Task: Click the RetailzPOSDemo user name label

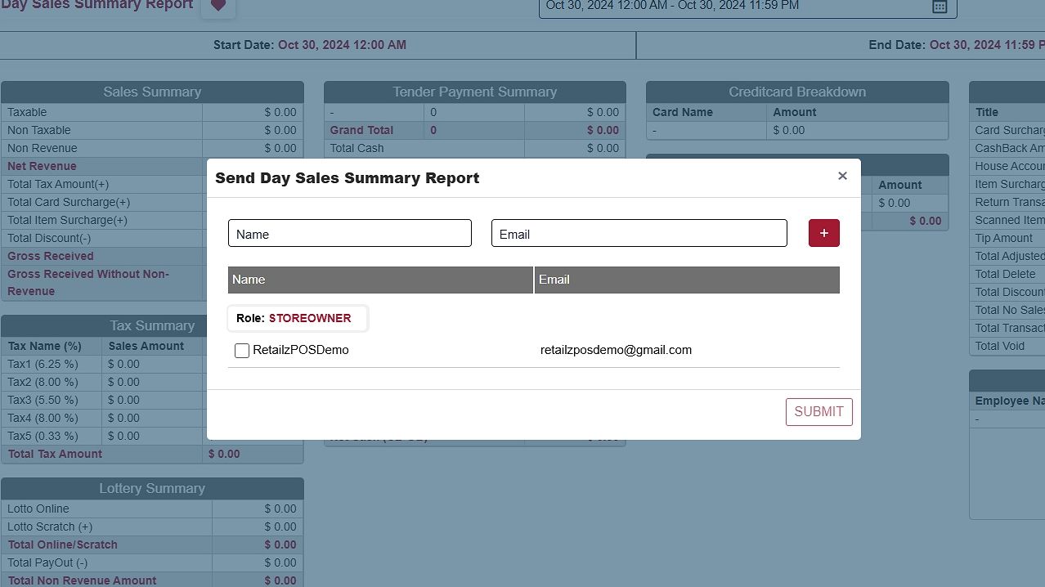Action: pyautogui.click(x=301, y=350)
